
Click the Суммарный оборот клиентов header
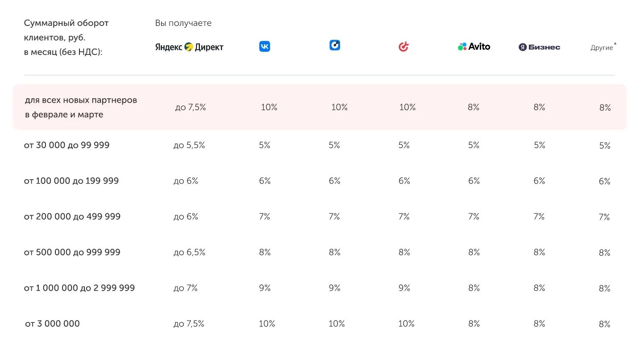(x=66, y=38)
